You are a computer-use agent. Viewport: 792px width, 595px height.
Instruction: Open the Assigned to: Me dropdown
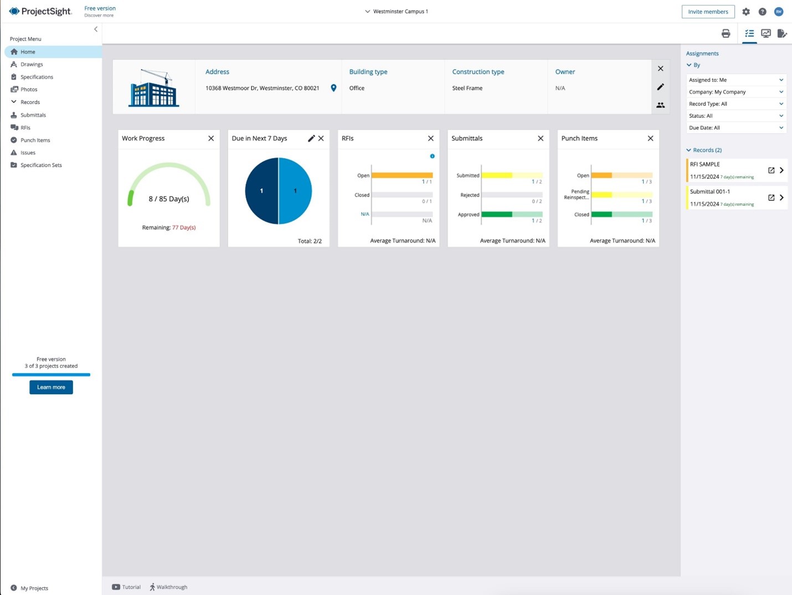click(x=736, y=80)
